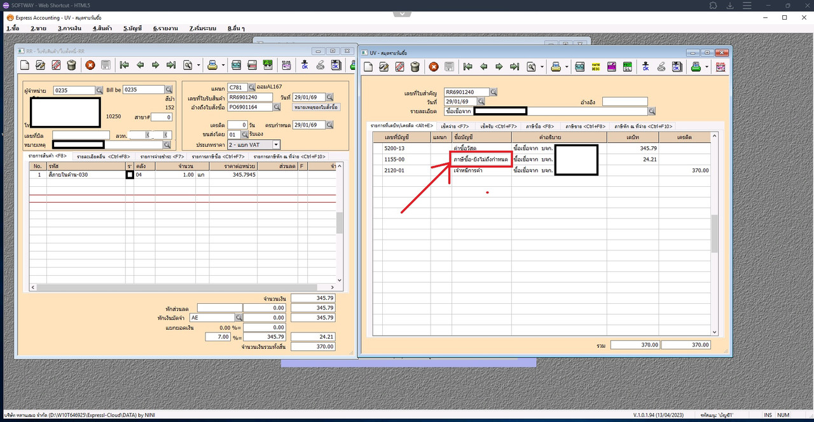Click lookup icon beside ผู้จำหน่าย 0235 field
The image size is (814, 422).
[x=99, y=90]
